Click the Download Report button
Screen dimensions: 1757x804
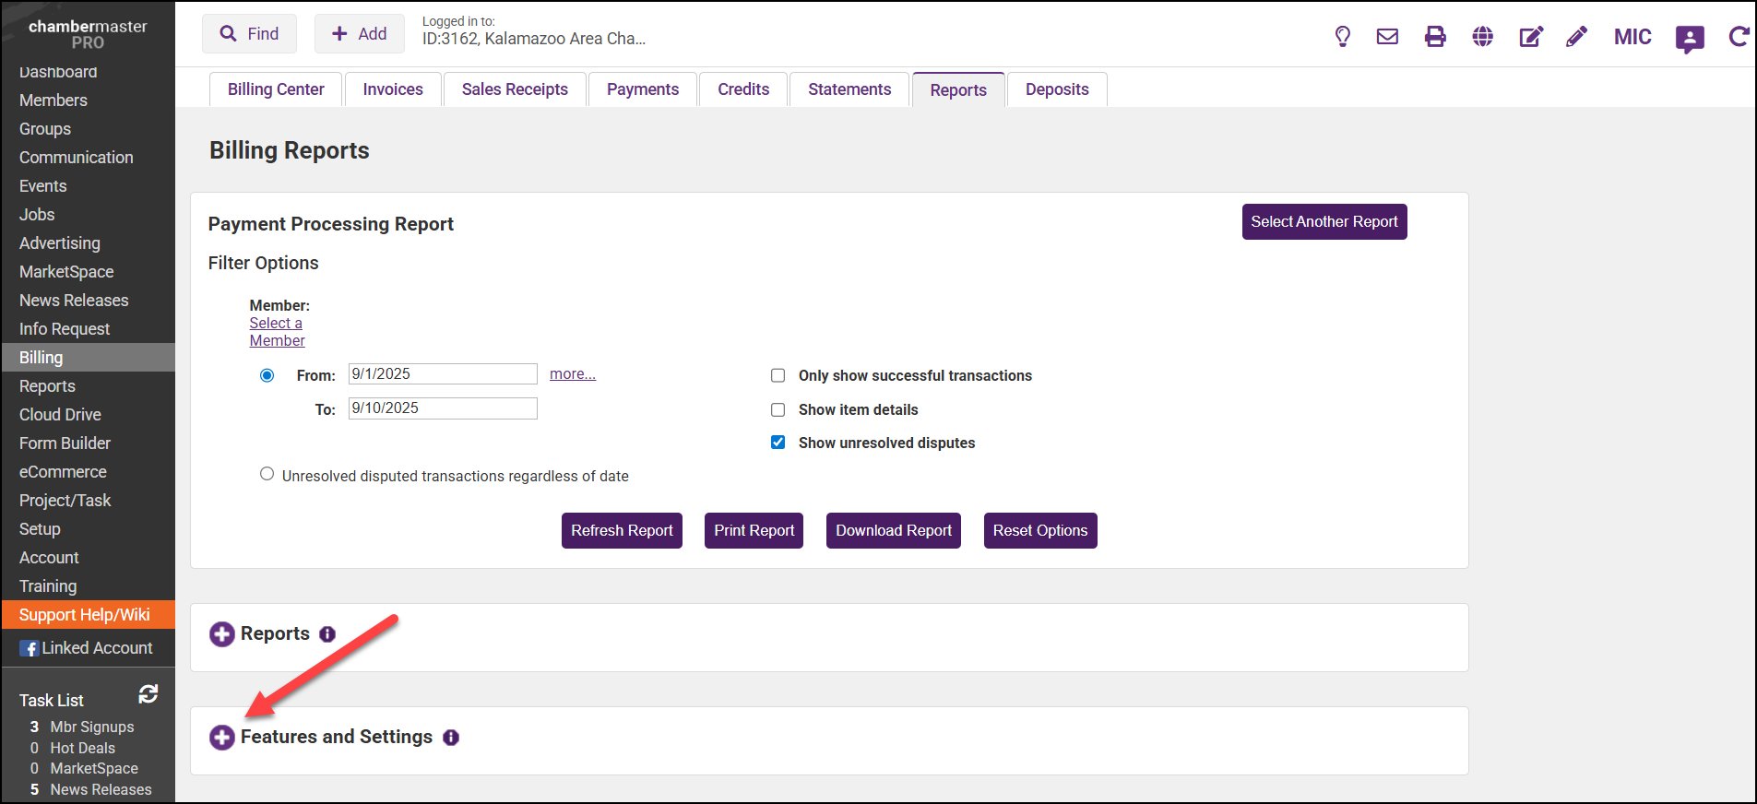pos(893,531)
